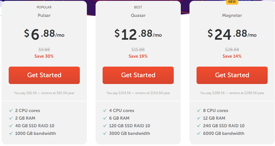Viewport: 275px width, 146px height.
Task: Click Get Started under the Pulsar plan
Action: click(x=44, y=75)
